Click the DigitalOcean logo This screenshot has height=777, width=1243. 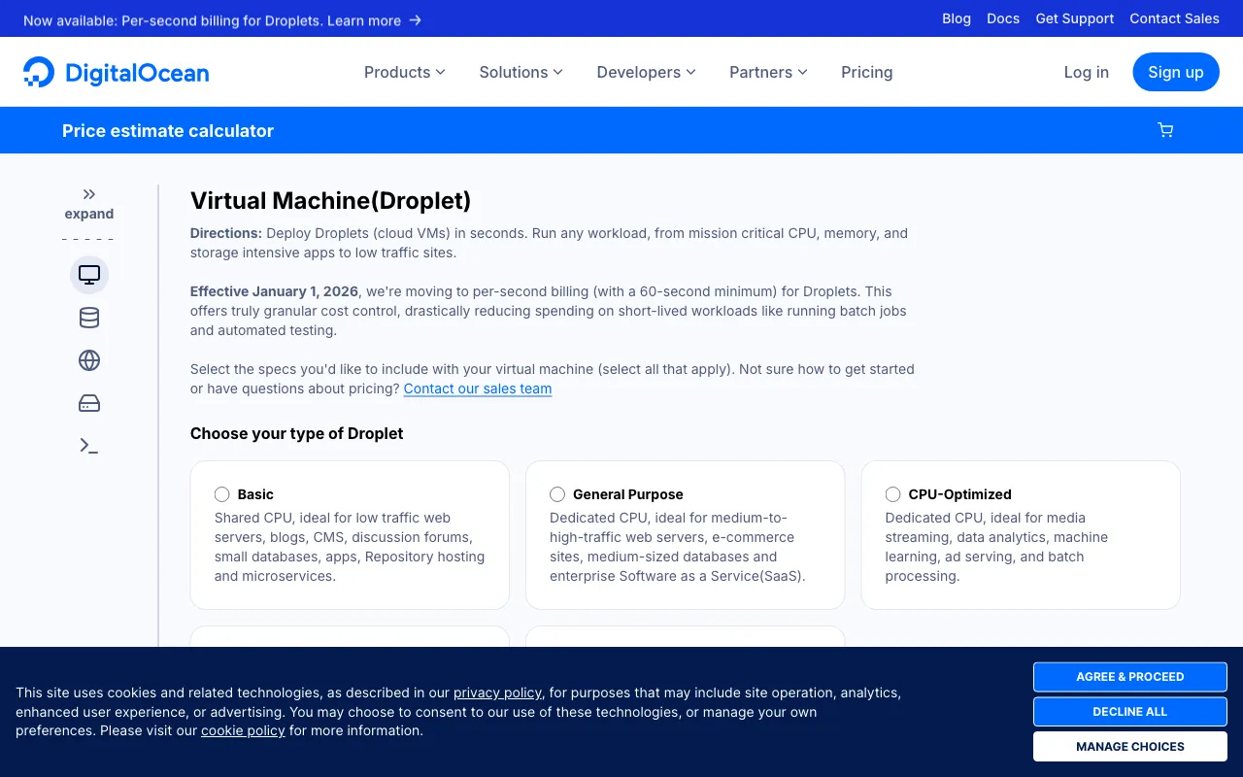pyautogui.click(x=117, y=72)
